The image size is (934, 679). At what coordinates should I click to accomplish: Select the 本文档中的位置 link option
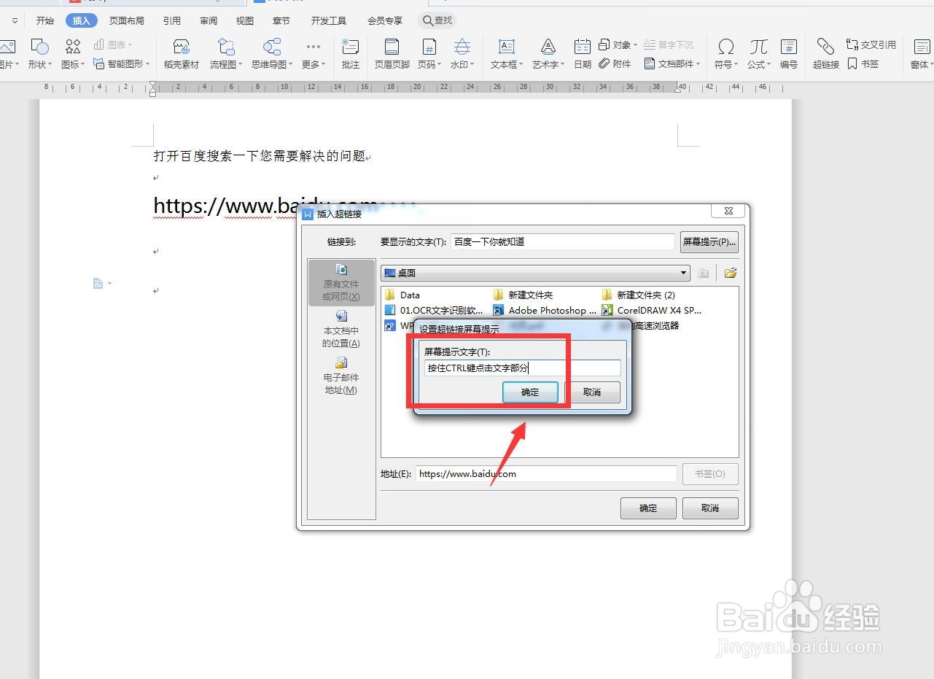pyautogui.click(x=340, y=329)
